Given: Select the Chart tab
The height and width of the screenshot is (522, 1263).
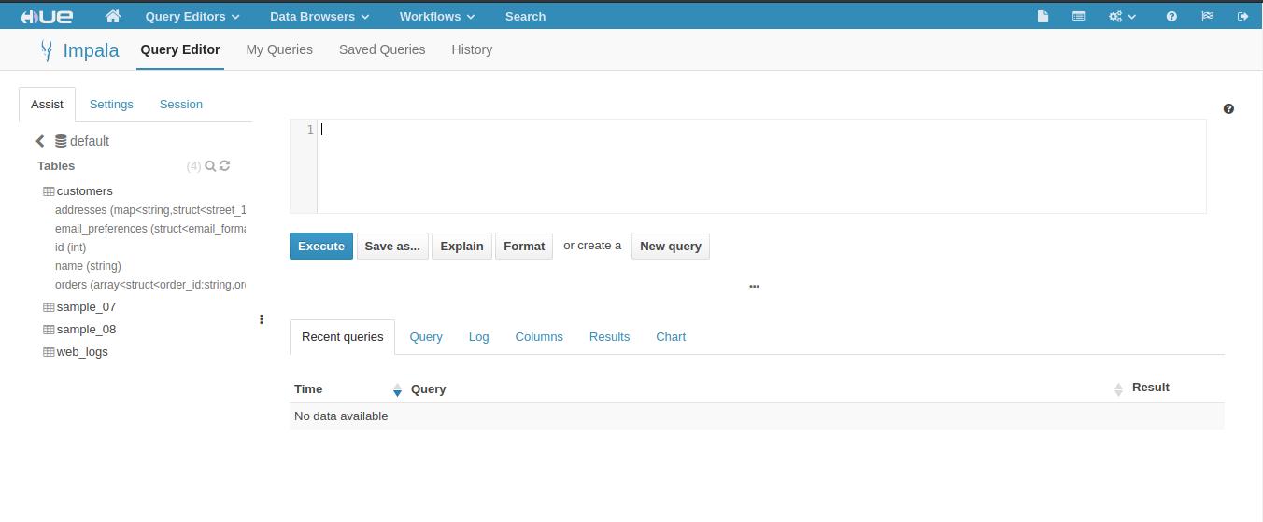Looking at the screenshot, I should pos(671,337).
